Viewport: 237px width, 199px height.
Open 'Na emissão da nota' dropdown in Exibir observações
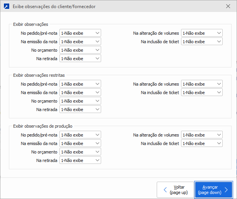pyautogui.click(x=80, y=42)
